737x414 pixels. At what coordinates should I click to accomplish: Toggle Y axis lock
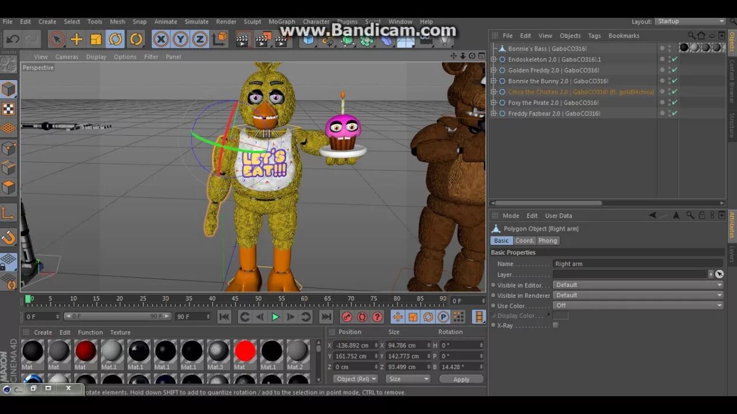(180, 39)
